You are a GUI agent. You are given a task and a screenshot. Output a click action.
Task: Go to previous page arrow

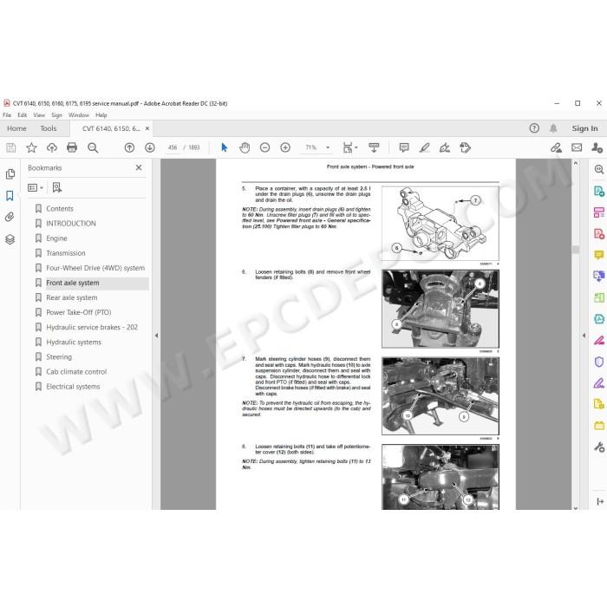[130, 147]
